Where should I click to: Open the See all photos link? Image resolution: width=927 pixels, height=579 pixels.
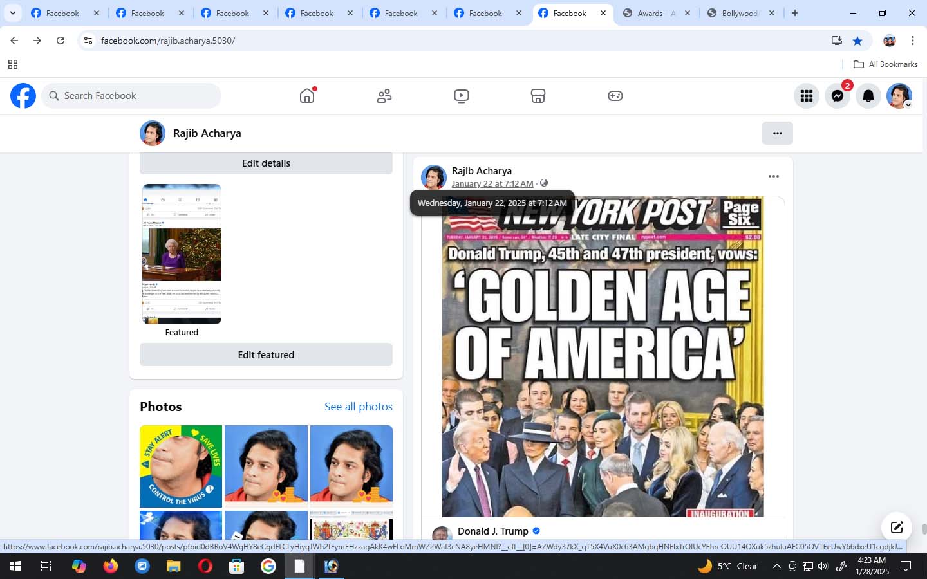[x=359, y=407]
